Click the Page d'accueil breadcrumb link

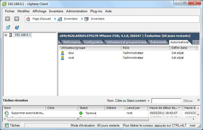coord(41,19)
